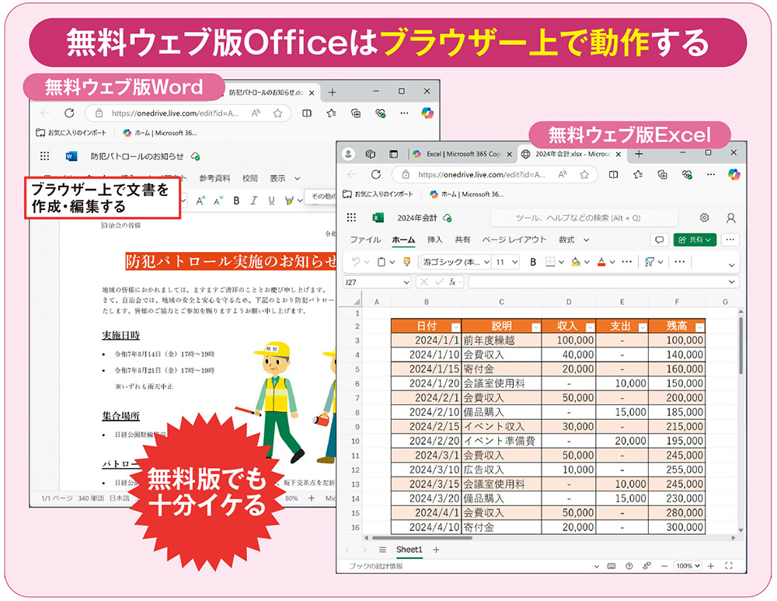
Task: Open お気に入りのインポート in Excel browser
Action: [x=378, y=194]
